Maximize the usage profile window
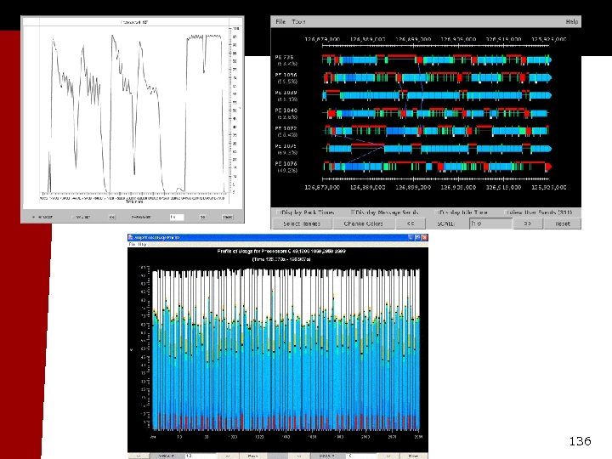 [x=417, y=237]
